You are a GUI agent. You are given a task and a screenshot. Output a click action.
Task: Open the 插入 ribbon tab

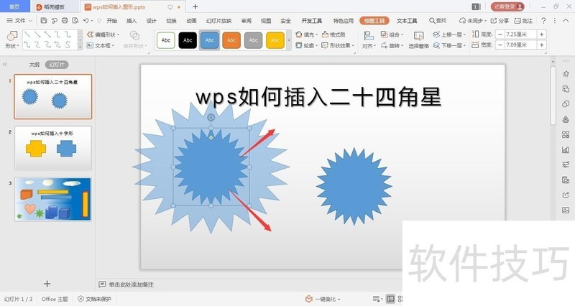point(132,21)
